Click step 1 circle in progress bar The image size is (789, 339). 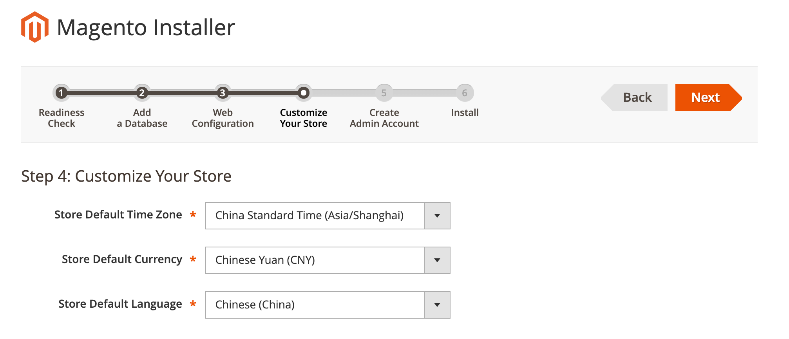(x=61, y=93)
